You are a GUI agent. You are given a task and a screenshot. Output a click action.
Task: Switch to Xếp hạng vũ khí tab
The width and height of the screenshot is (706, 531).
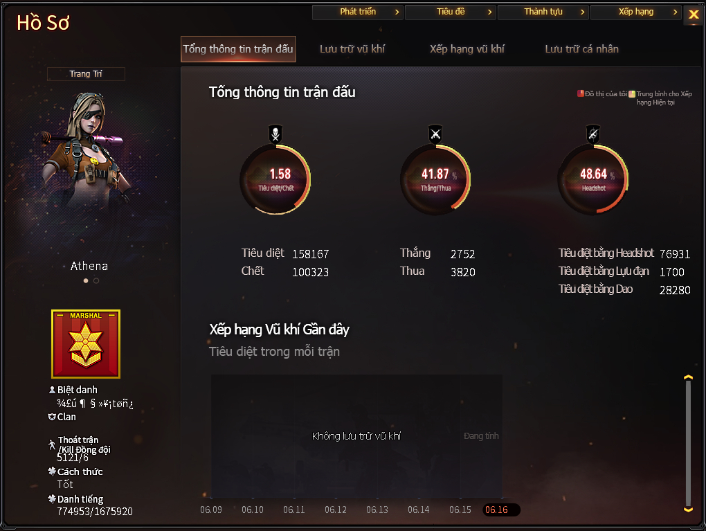467,49
